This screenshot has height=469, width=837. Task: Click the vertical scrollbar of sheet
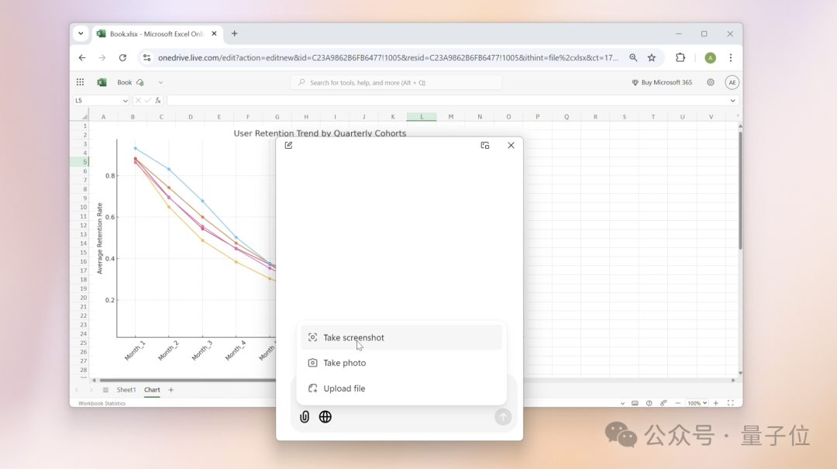pyautogui.click(x=740, y=190)
